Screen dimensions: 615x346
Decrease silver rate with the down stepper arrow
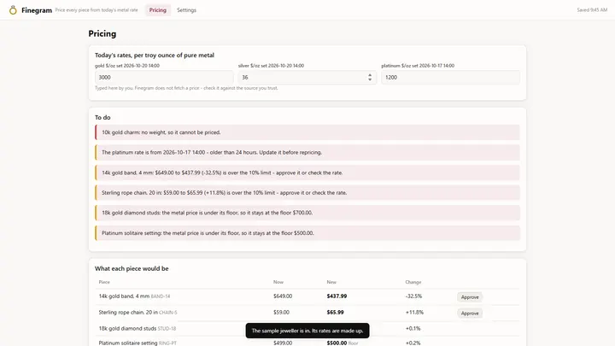click(x=370, y=79)
